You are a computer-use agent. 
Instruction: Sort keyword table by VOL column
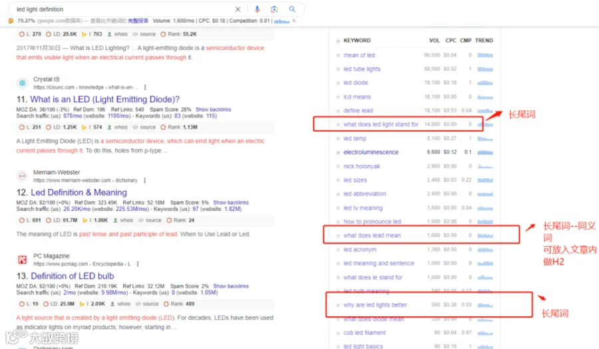tap(435, 41)
